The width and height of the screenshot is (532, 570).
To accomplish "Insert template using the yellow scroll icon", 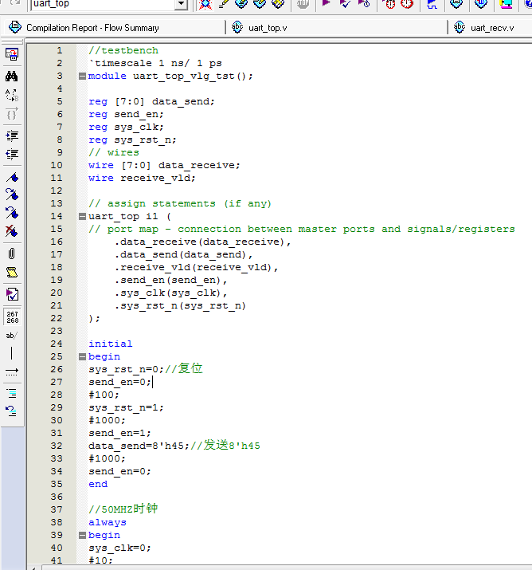I will click(12, 273).
